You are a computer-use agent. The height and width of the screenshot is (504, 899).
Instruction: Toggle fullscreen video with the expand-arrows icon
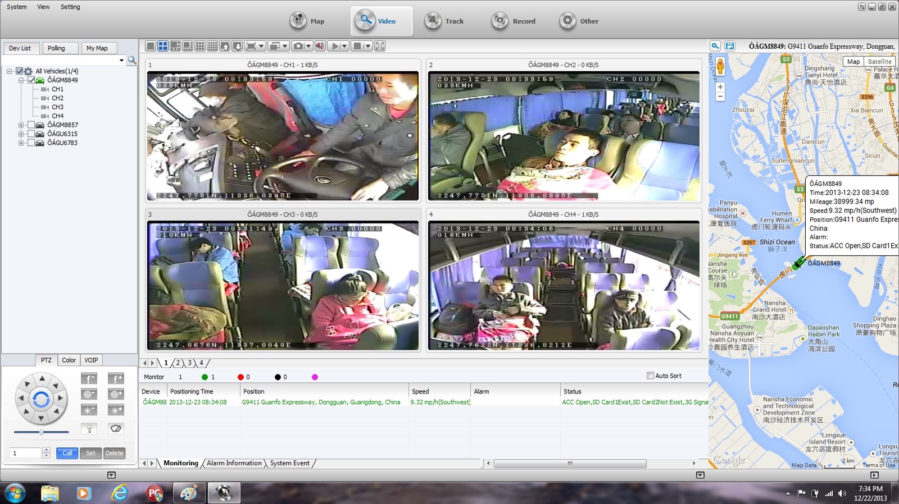380,46
